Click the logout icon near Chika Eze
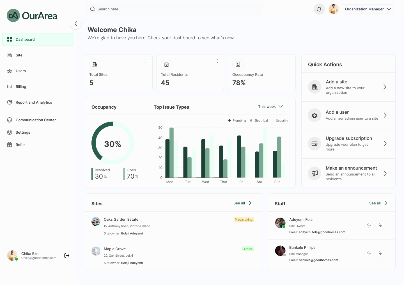404x285 pixels. (x=66, y=256)
